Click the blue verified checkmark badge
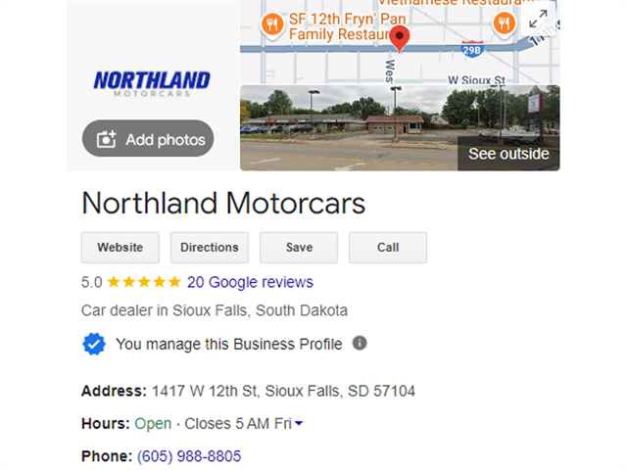The height and width of the screenshot is (470, 627). [94, 344]
